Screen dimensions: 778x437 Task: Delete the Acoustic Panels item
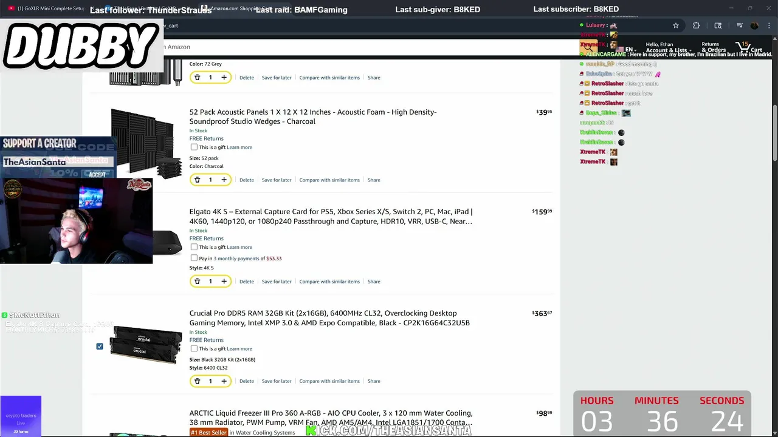(x=247, y=180)
